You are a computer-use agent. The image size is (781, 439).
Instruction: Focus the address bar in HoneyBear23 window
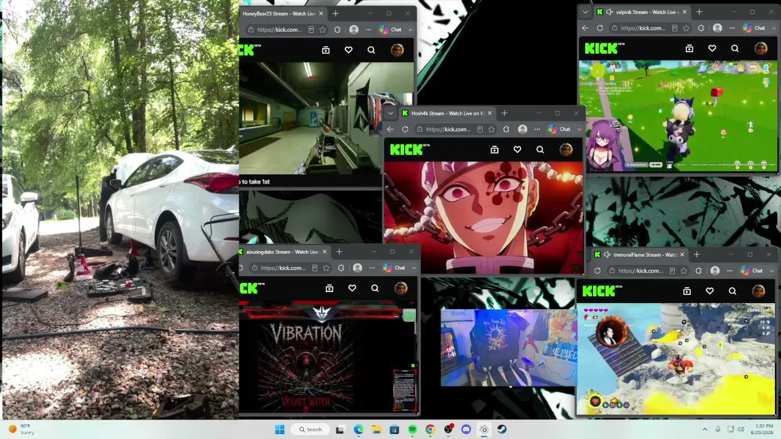[x=279, y=29]
